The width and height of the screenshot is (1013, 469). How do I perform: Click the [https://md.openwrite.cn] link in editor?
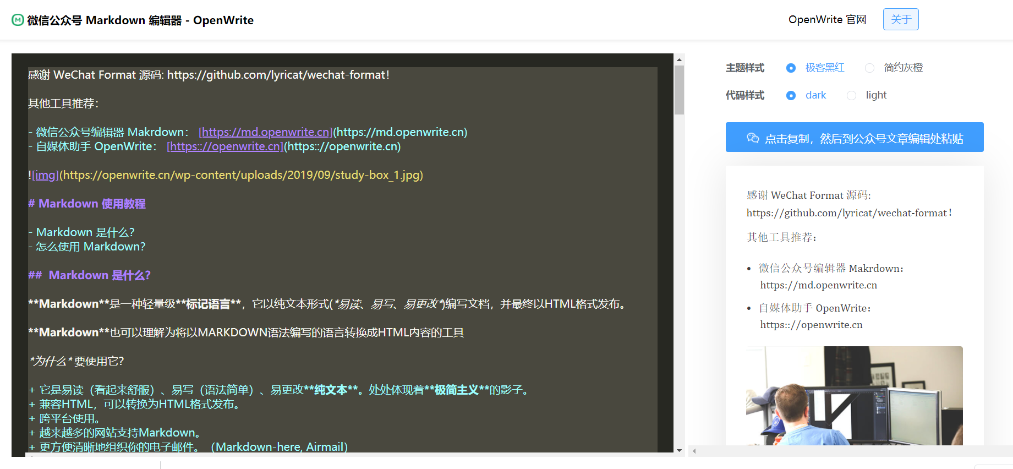(x=265, y=132)
